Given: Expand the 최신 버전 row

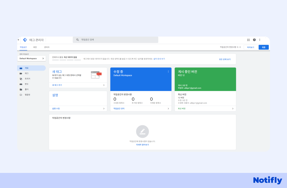Looking at the screenshot, I should 205,109.
